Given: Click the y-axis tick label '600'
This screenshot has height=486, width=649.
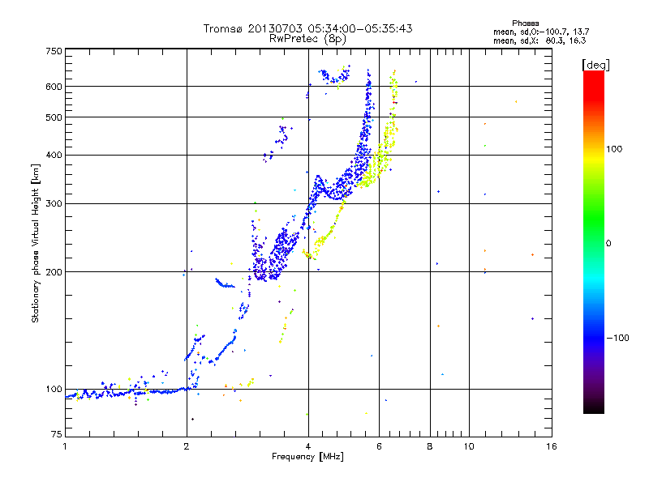Looking at the screenshot, I should point(54,87).
